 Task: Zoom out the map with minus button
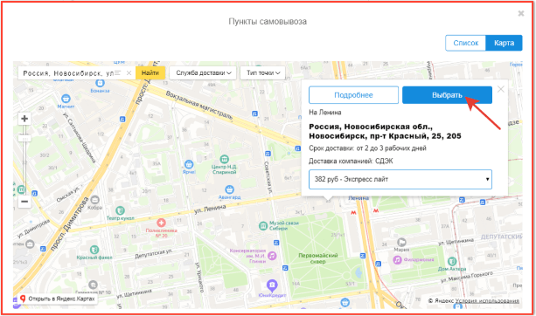tap(24, 202)
